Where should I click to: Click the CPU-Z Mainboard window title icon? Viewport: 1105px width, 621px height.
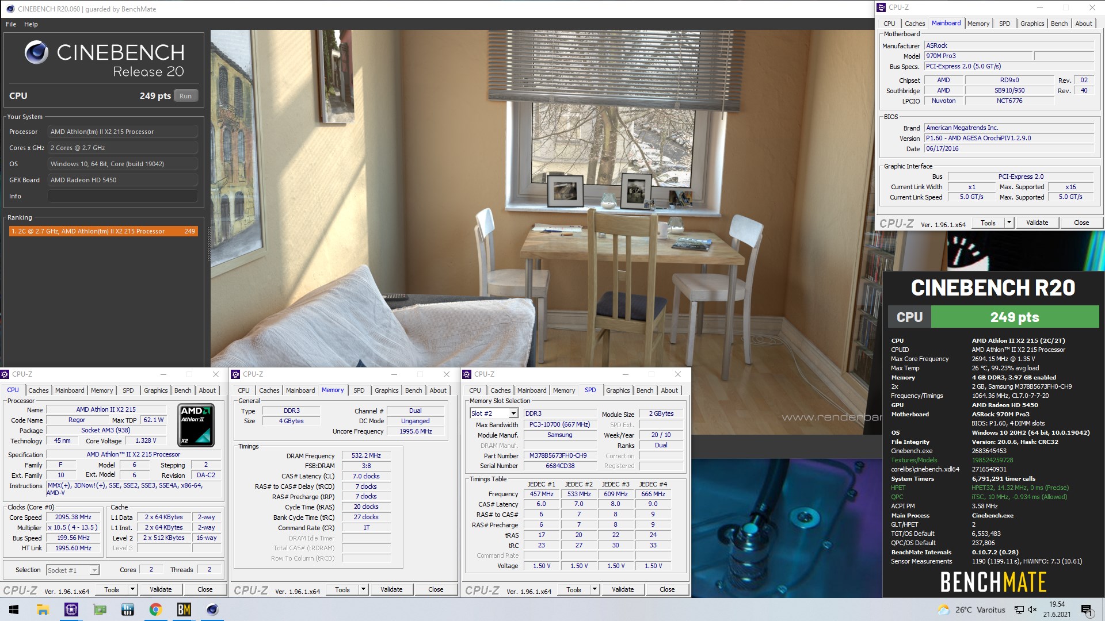click(x=881, y=7)
